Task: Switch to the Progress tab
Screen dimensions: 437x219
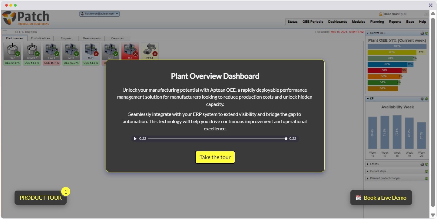Action: pyautogui.click(x=66, y=38)
